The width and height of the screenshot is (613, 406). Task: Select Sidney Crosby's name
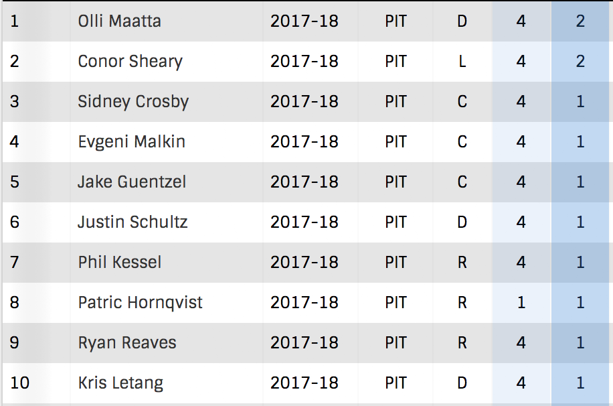click(x=133, y=102)
